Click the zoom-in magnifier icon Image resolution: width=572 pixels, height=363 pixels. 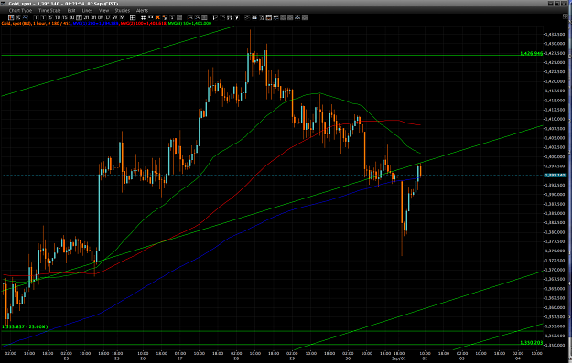(189, 17)
